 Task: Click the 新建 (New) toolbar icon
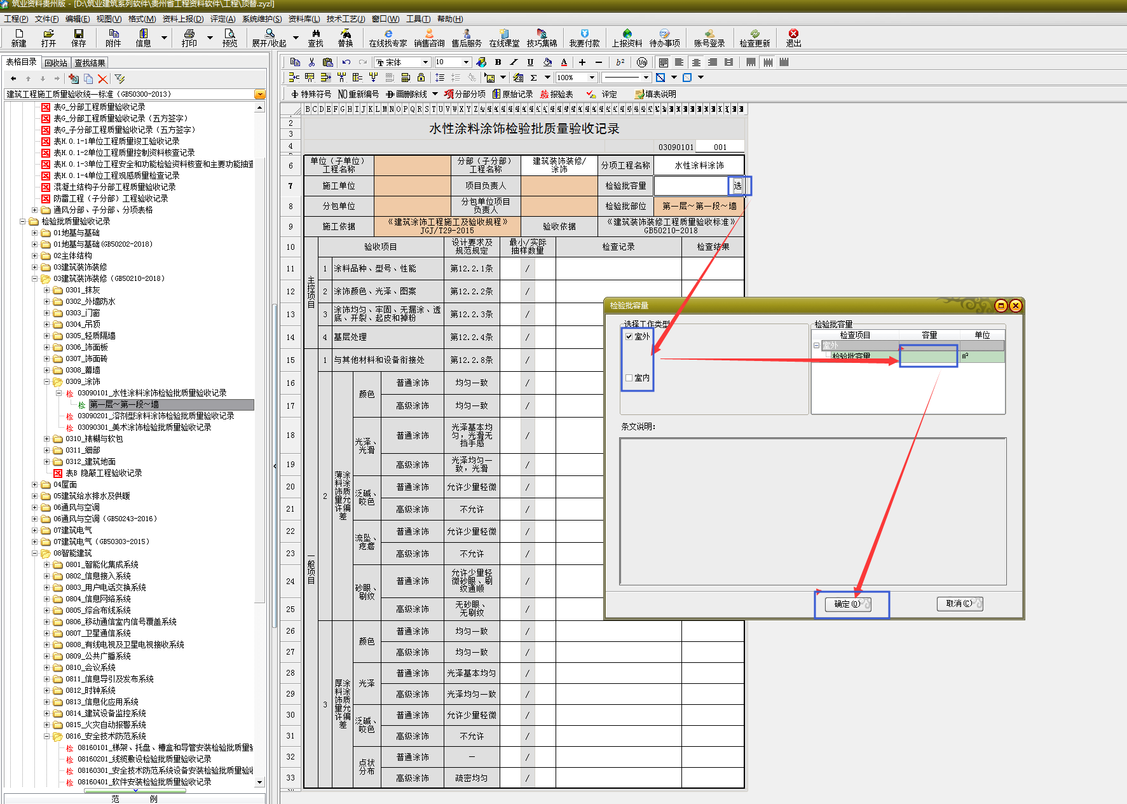point(18,37)
